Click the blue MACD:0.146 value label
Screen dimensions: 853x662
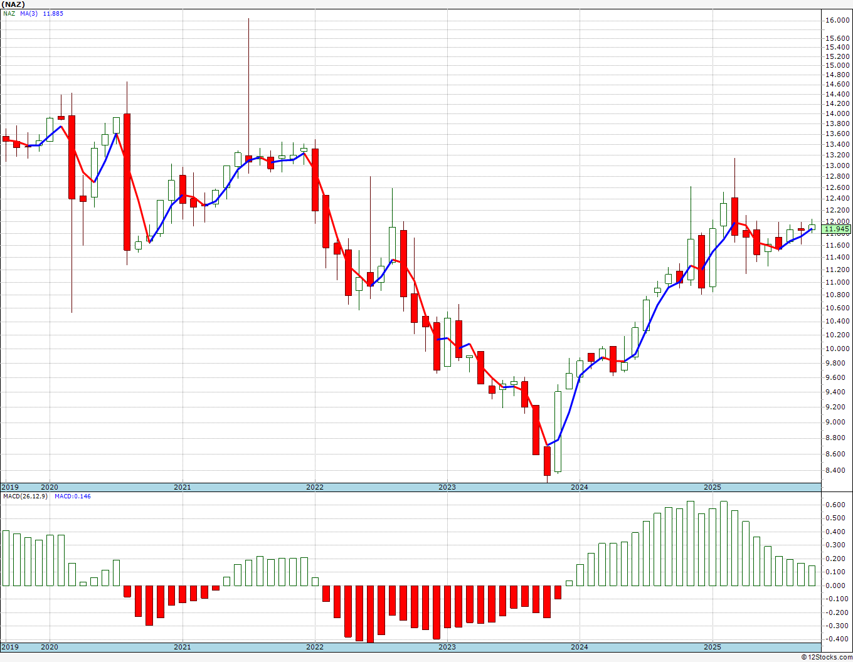tap(73, 496)
